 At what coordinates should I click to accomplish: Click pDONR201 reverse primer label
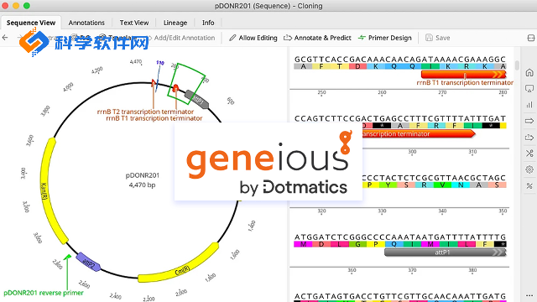point(44,293)
